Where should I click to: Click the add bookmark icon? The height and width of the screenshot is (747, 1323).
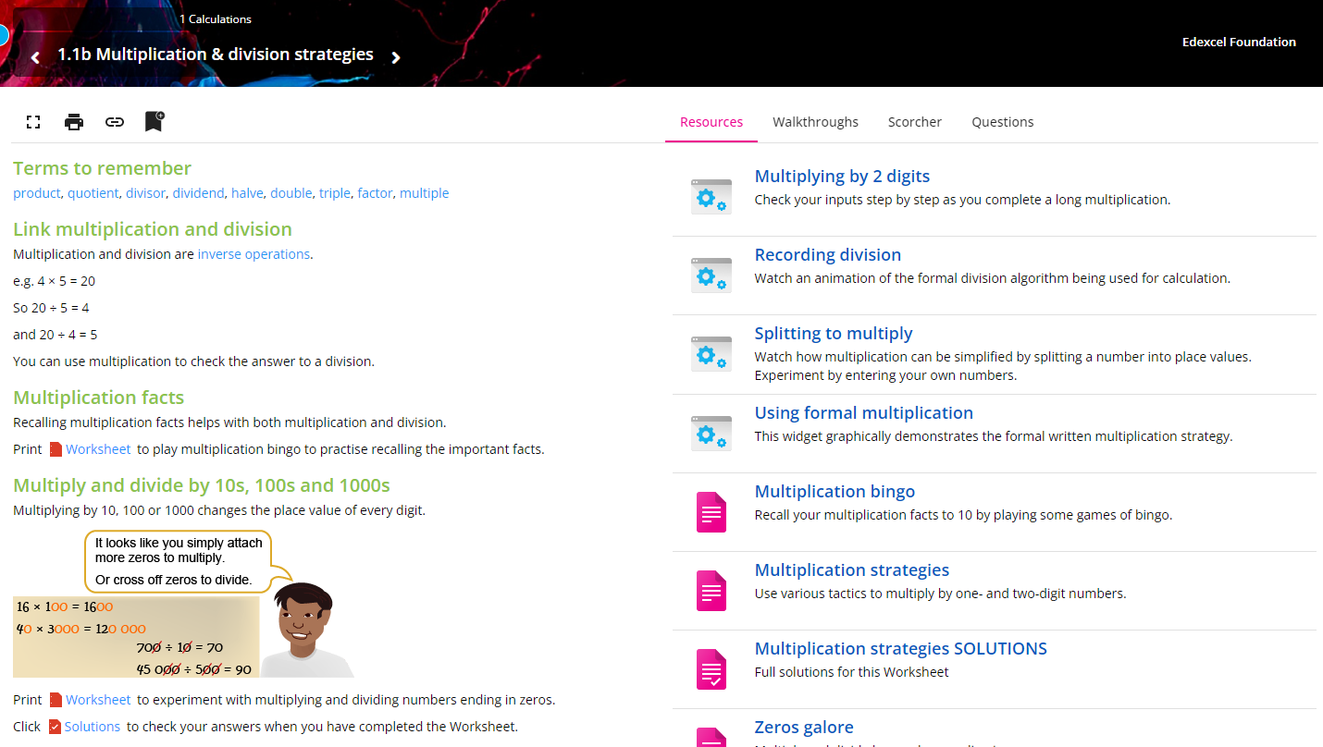pyautogui.click(x=155, y=121)
